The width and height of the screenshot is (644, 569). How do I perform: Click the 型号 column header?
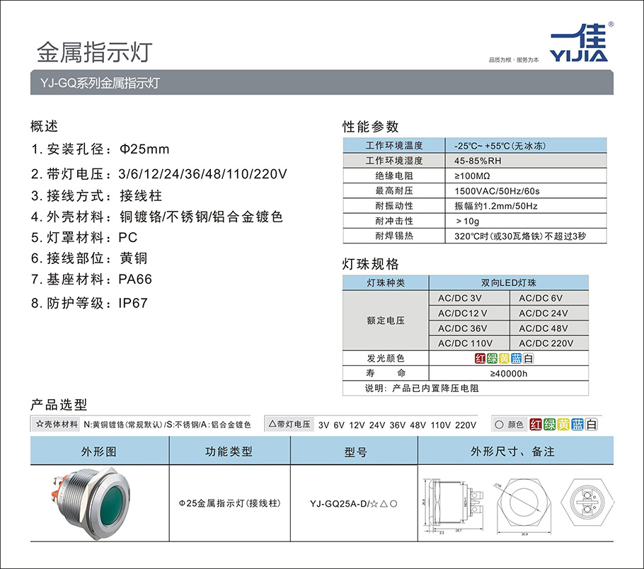[x=353, y=451]
